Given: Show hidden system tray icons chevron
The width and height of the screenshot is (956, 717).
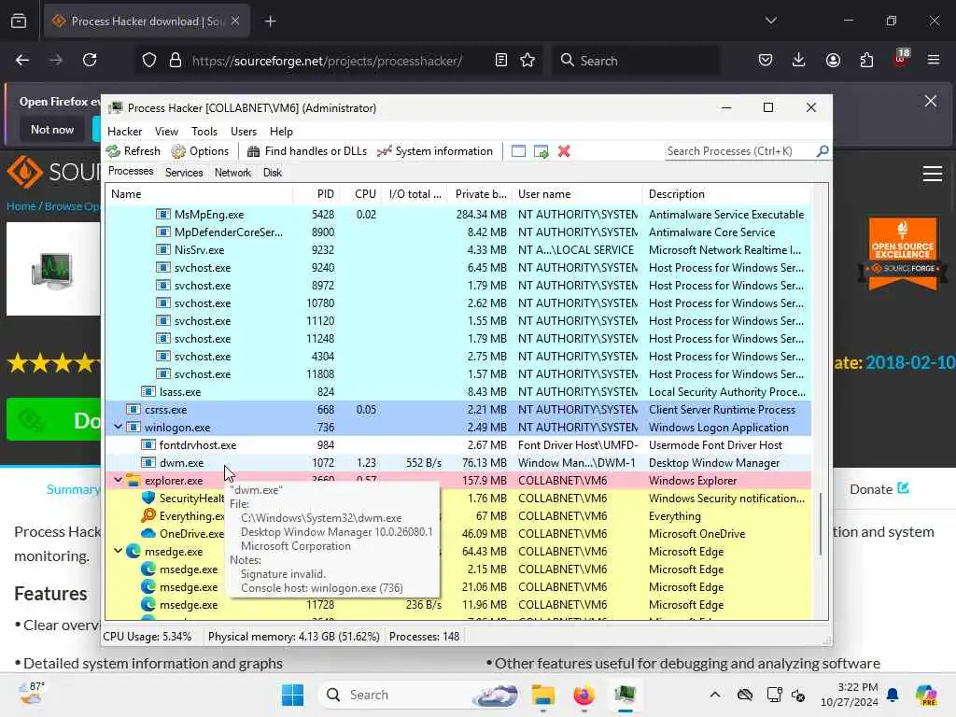Looking at the screenshot, I should [715, 695].
